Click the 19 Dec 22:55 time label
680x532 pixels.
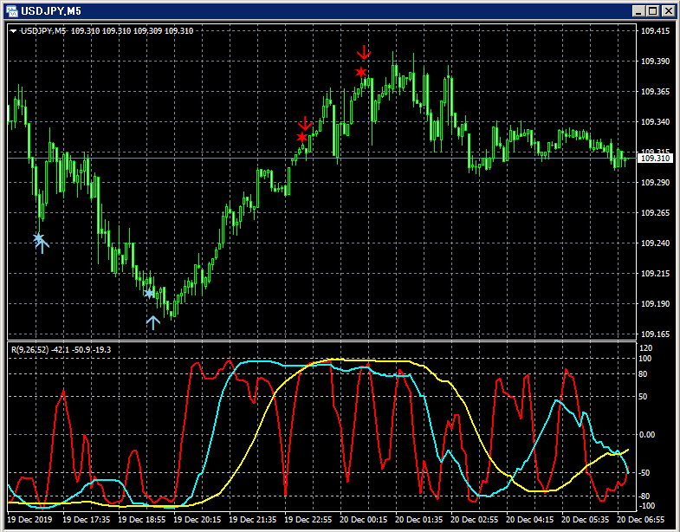coord(308,519)
